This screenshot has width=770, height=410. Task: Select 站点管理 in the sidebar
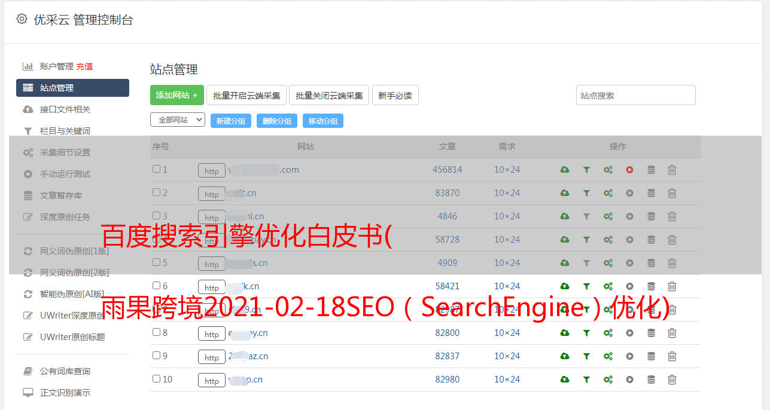pos(72,88)
